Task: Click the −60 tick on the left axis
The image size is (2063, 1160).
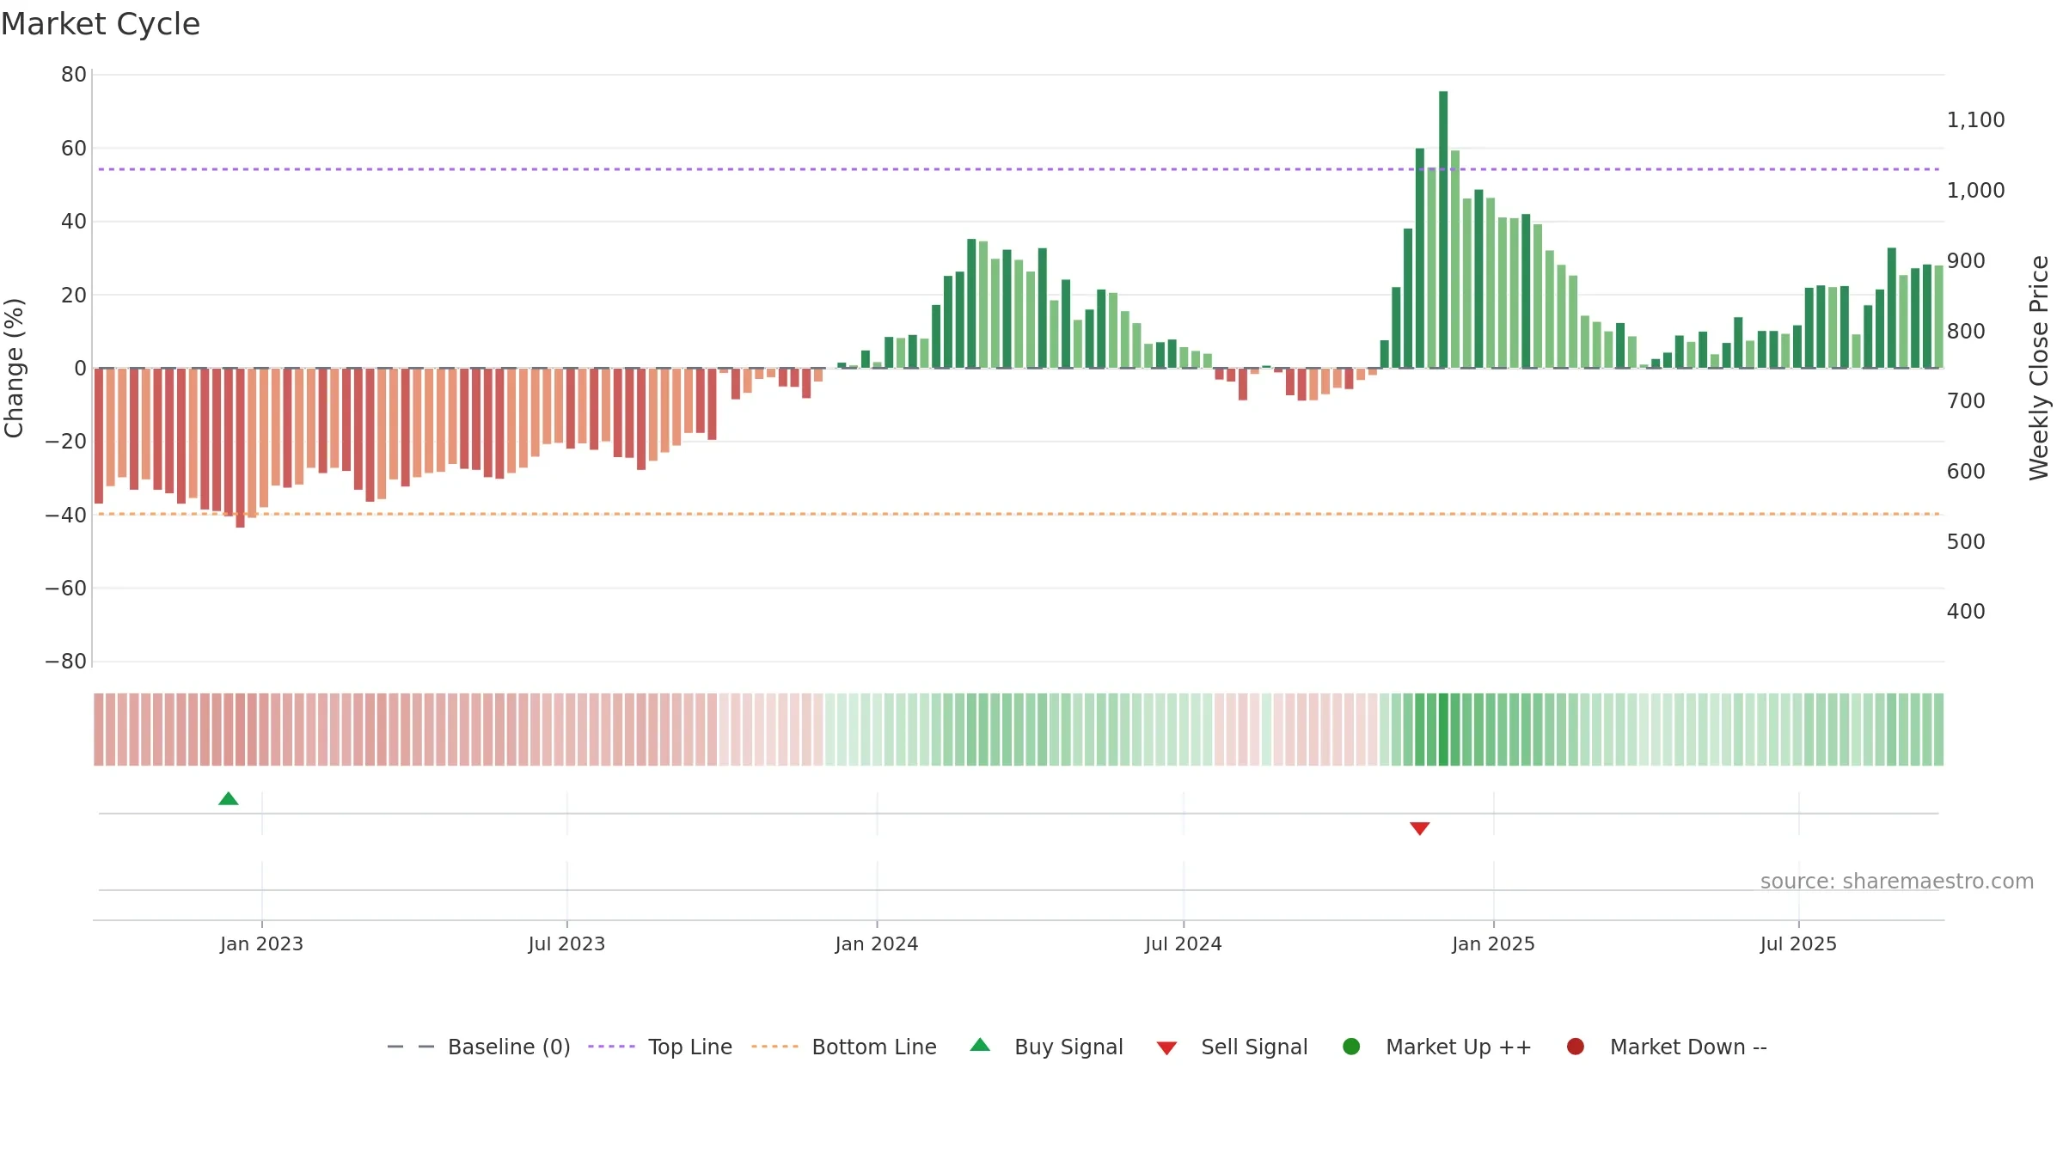Action: [x=66, y=589]
